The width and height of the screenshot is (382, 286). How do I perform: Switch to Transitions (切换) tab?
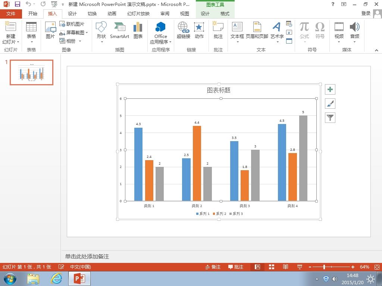92,14
